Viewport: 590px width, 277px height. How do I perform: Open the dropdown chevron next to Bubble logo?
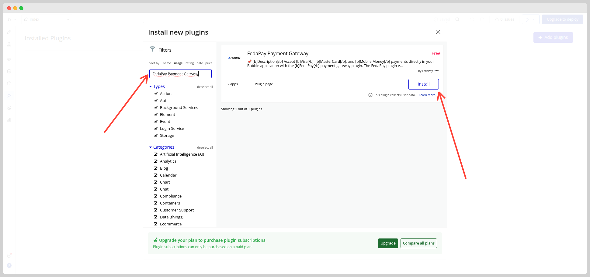[15, 19]
